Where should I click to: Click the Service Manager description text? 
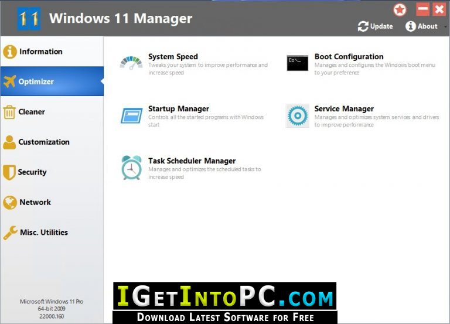(x=377, y=121)
